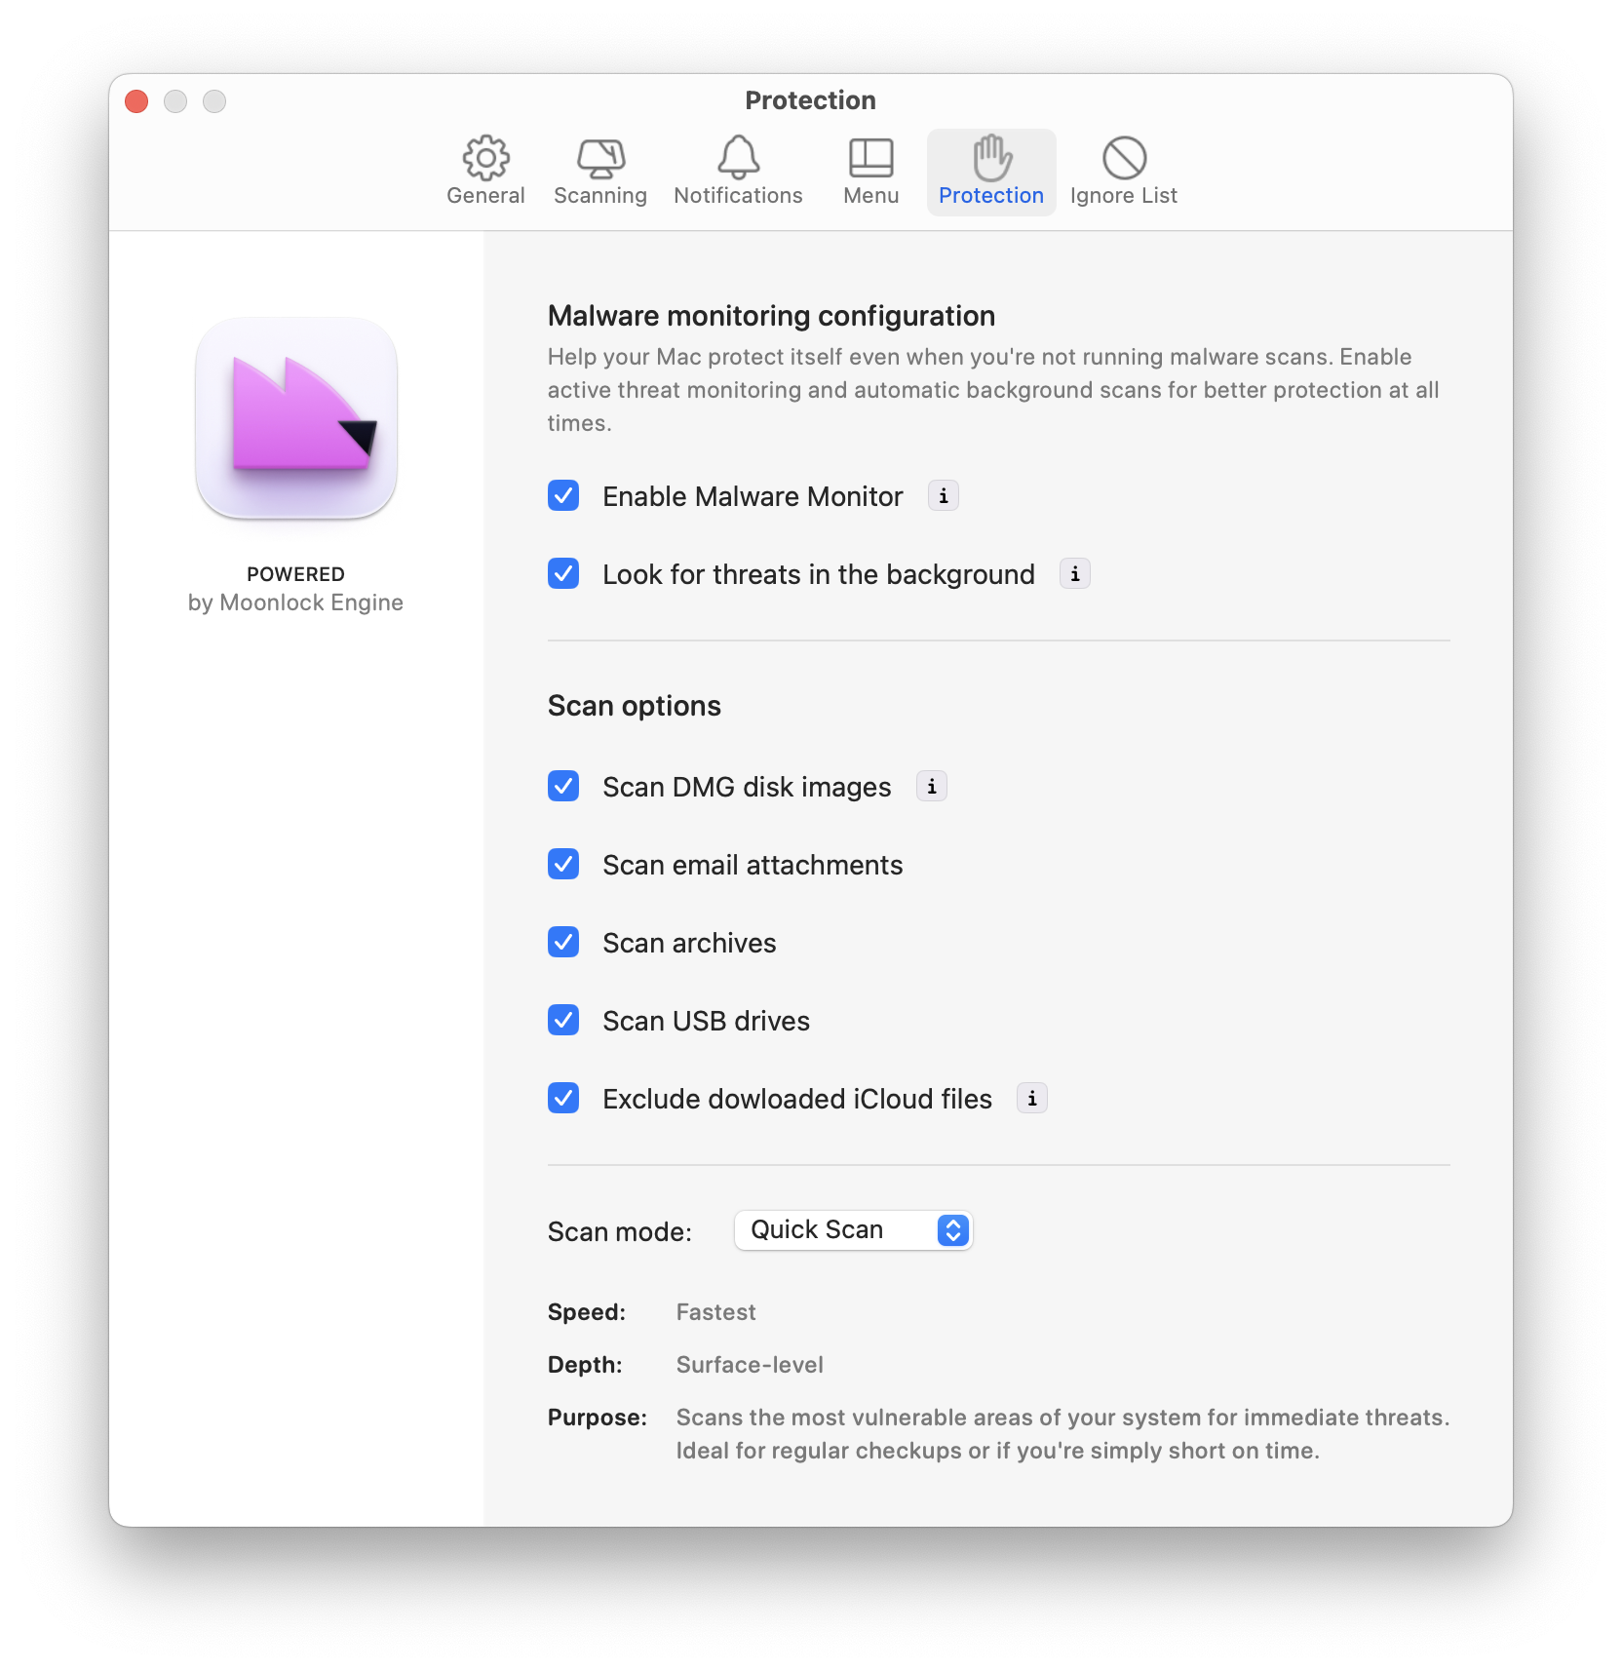Image resolution: width=1622 pixels, height=1671 pixels.
Task: Disable Scan USB drives
Action: tap(562, 1020)
